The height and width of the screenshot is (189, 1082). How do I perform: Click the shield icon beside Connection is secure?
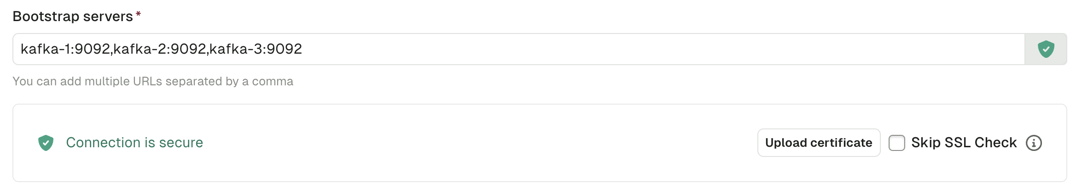click(x=46, y=143)
